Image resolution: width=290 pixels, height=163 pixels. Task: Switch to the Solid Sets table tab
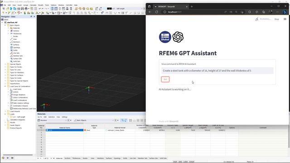[163, 158]
